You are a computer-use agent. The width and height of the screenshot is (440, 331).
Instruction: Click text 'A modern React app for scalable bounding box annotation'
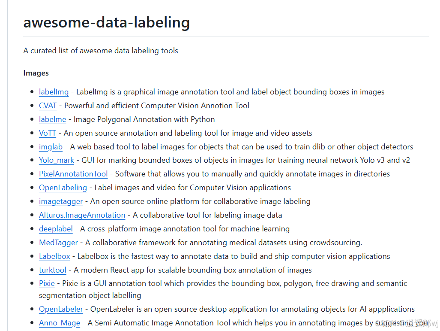click(175, 270)
